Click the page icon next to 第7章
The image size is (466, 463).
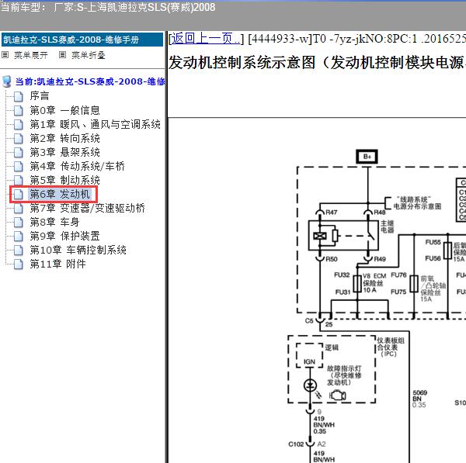pos(19,208)
